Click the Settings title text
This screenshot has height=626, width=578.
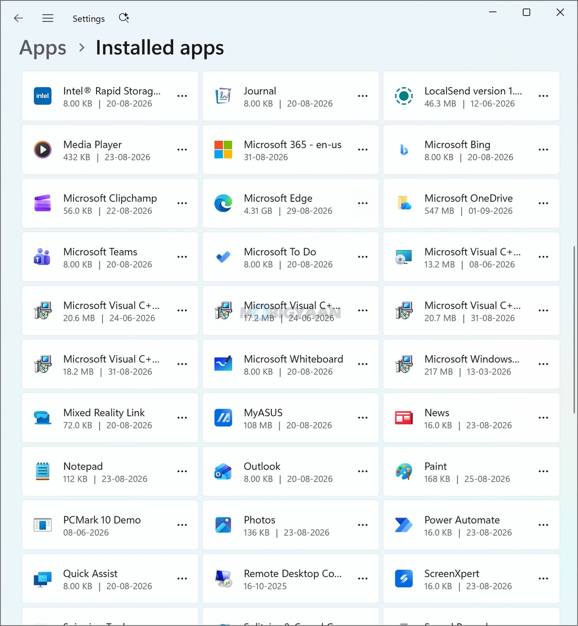pyautogui.click(x=89, y=19)
